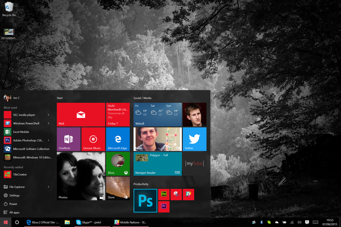The height and width of the screenshot is (227, 341).
Task: Open the Dreamweaver tile
Action: point(164,194)
